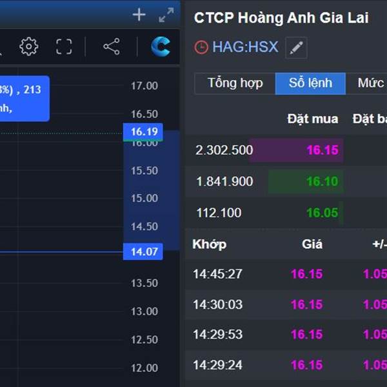Click the 15.00 price axis label
Viewport: 387px width, 387px height.
tap(144, 198)
